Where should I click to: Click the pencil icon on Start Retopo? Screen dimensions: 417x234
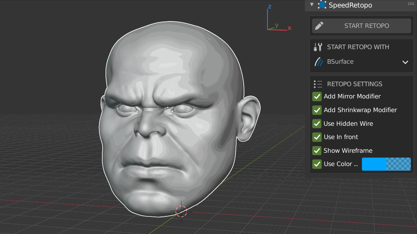[319, 26]
